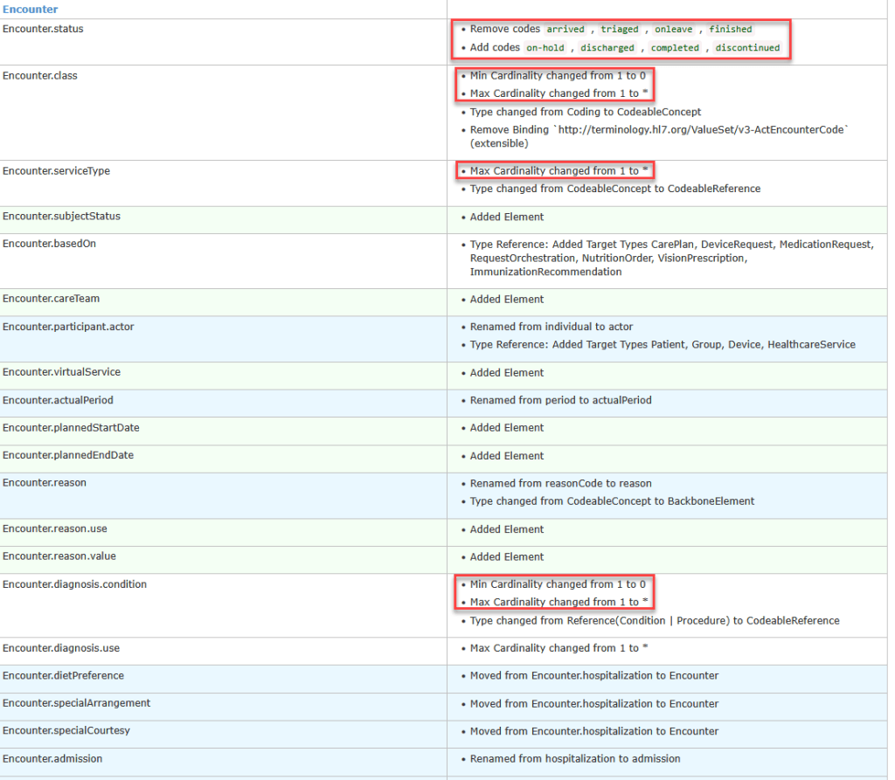Click the 'on-hold' added code tag
Image resolution: width=895 pixels, height=780 pixels.
pos(545,48)
